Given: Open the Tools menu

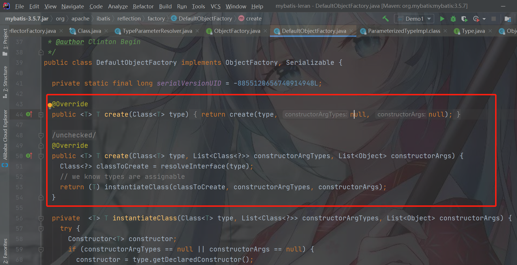Looking at the screenshot, I should 198,6.
